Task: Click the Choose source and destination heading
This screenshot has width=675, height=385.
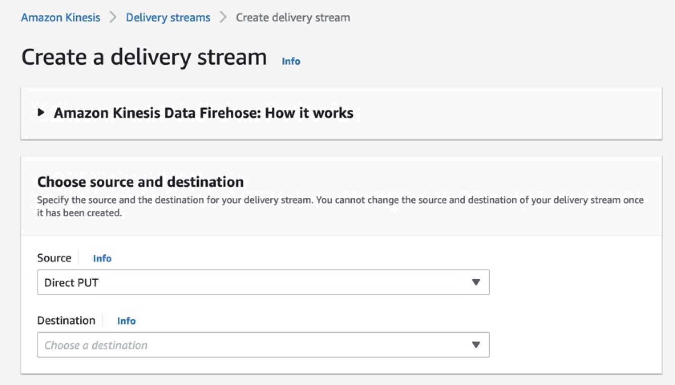Action: tap(140, 182)
